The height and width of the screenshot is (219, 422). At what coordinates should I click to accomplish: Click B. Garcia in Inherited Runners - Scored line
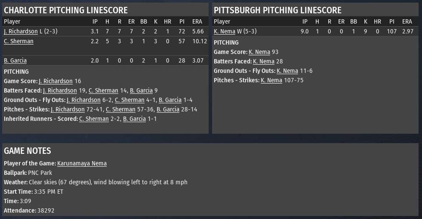tap(134, 119)
